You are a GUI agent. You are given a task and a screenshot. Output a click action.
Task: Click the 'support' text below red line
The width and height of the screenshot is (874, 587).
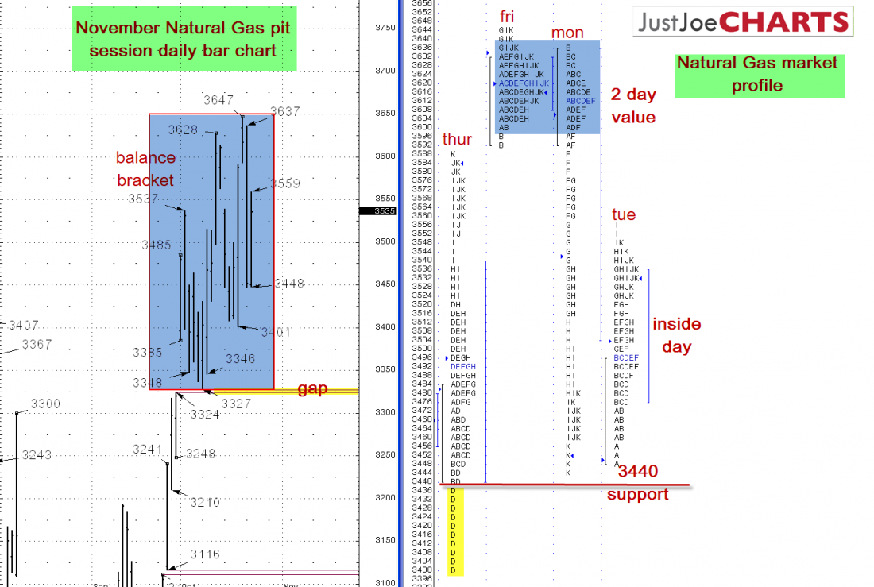(x=637, y=494)
